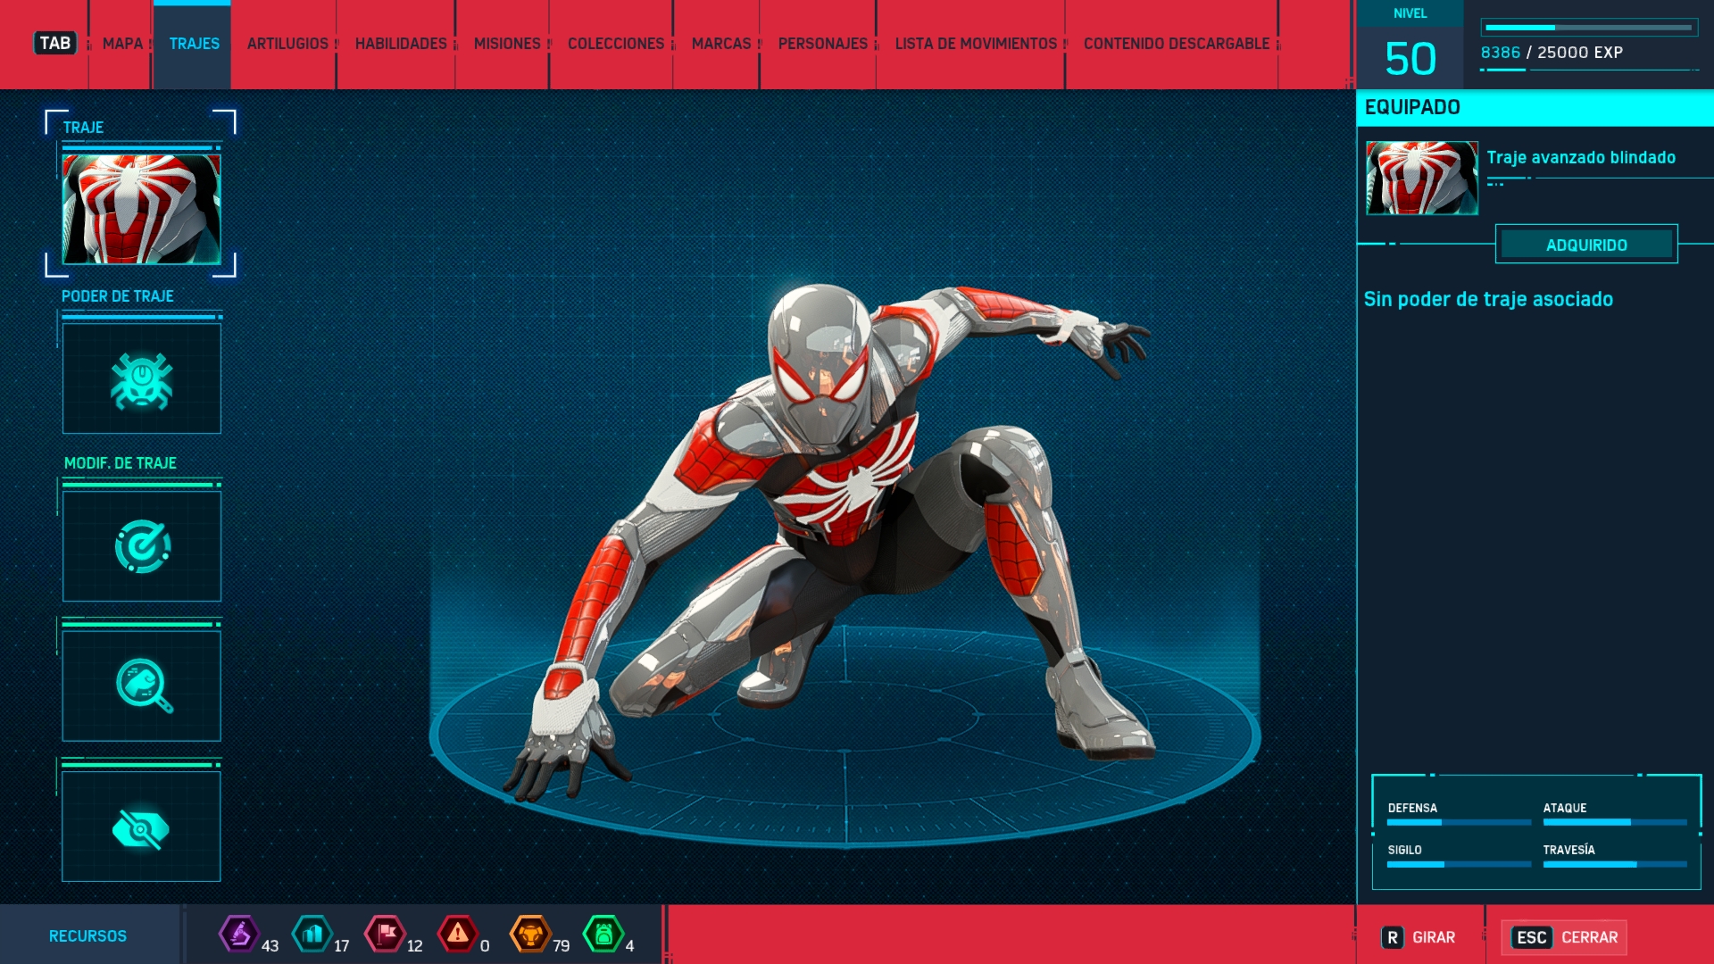Screen dimensions: 1714x964
Task: Click the EQUIPADO header
Action: pyautogui.click(x=1412, y=107)
